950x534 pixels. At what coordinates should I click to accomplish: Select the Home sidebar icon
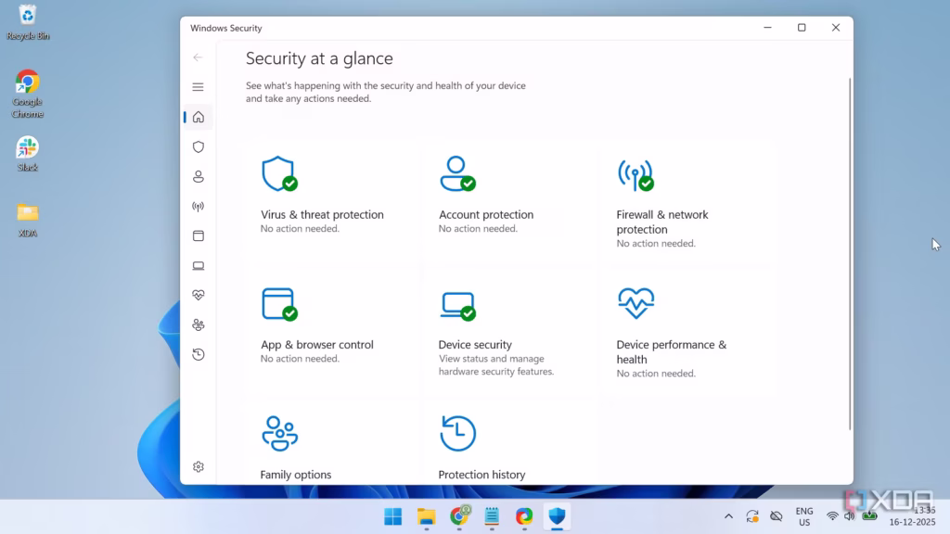coord(199,117)
